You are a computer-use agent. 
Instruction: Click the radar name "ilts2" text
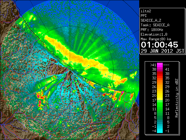(x=146, y=11)
